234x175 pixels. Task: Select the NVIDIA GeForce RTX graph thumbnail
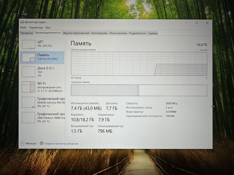[x=28, y=102]
